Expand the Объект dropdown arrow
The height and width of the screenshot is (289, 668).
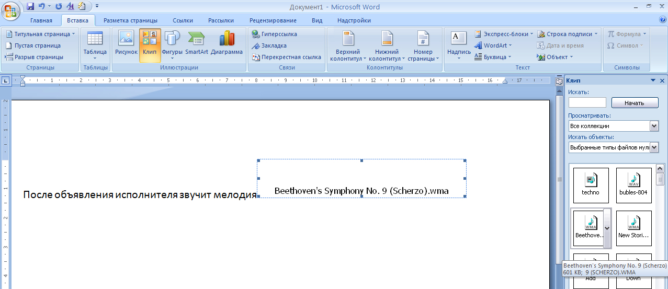pos(572,57)
